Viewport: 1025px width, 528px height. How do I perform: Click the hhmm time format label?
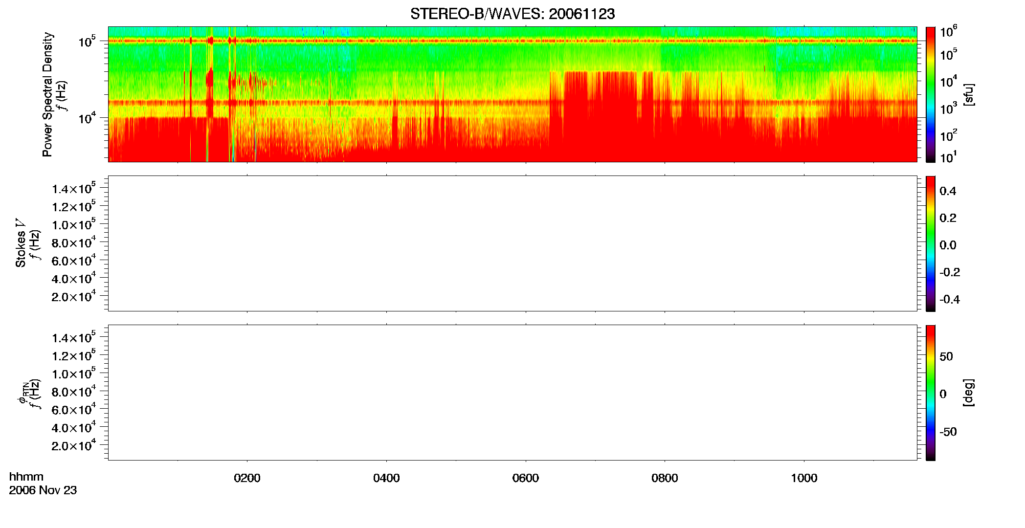[26, 477]
